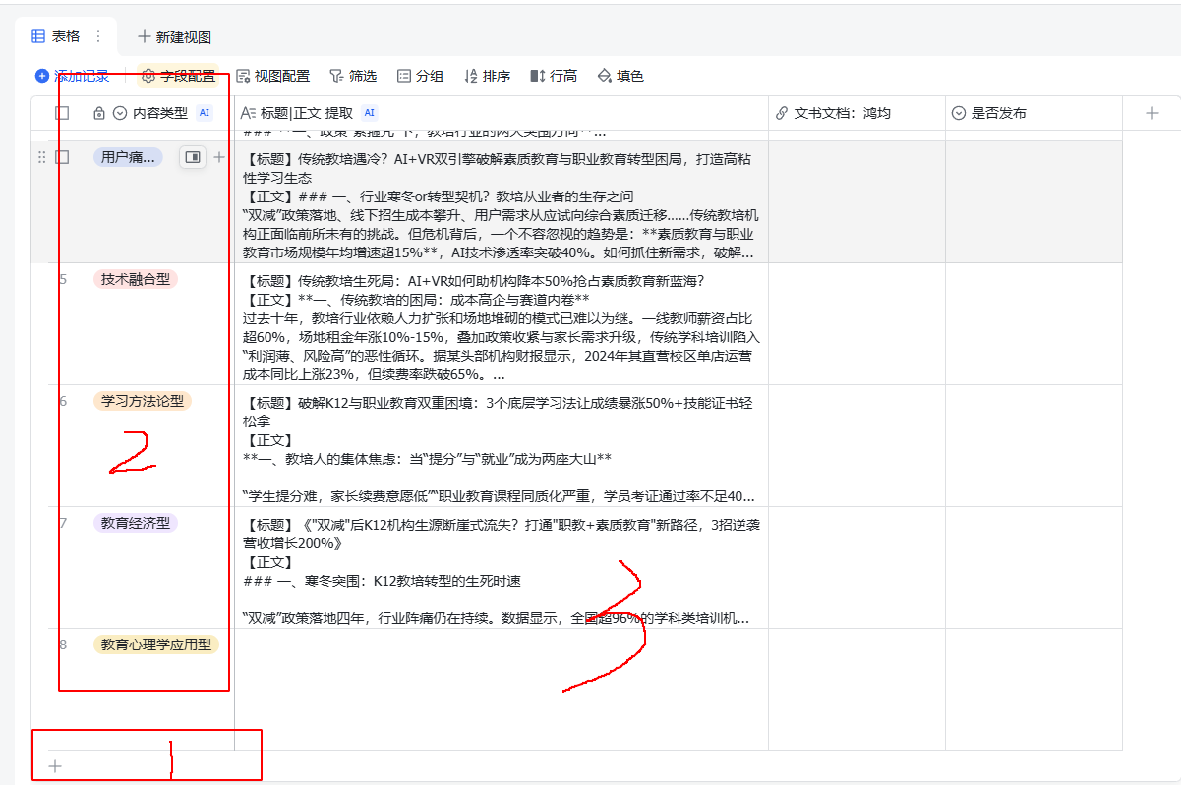
Task: Click the lock icon on 内容类型 column
Action: pyautogui.click(x=98, y=113)
